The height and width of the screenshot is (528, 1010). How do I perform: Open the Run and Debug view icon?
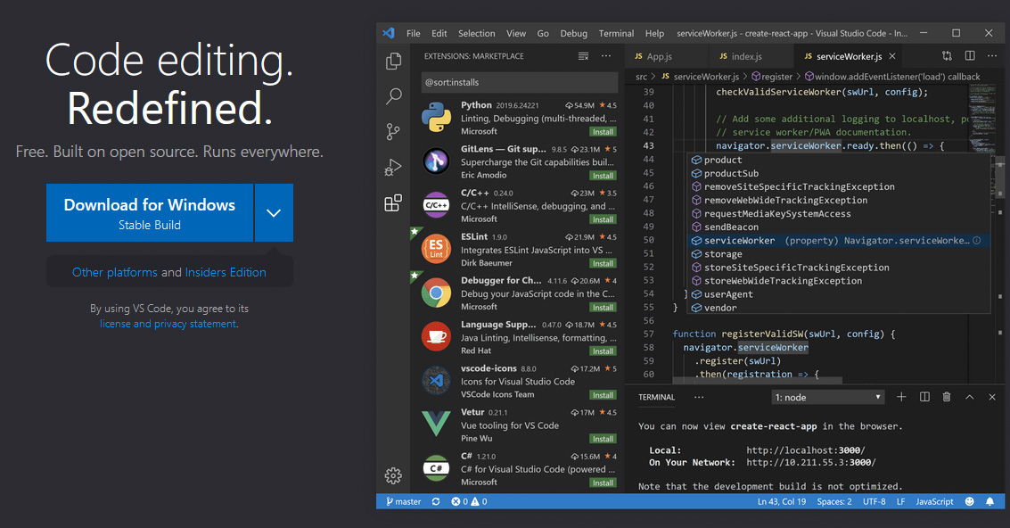[393, 168]
